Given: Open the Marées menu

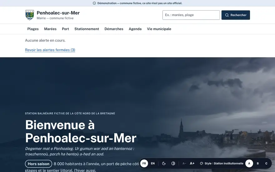Looking at the screenshot, I should pyautogui.click(x=50, y=29).
